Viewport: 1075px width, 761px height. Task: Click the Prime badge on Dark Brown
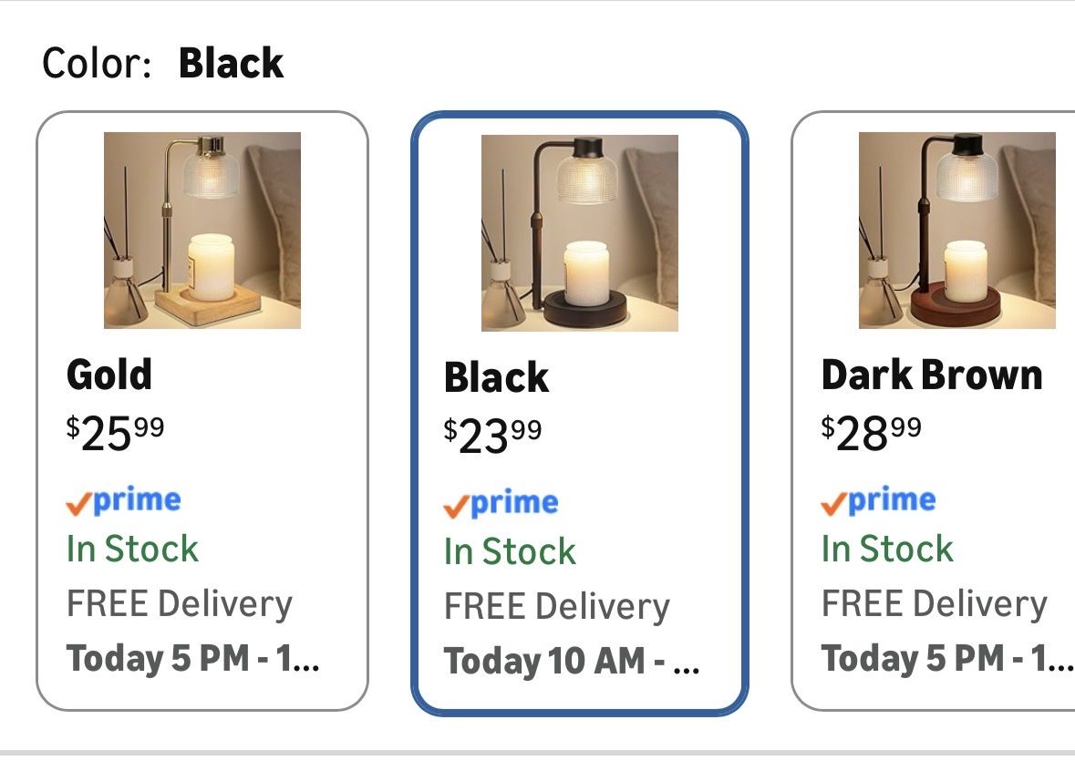878,500
